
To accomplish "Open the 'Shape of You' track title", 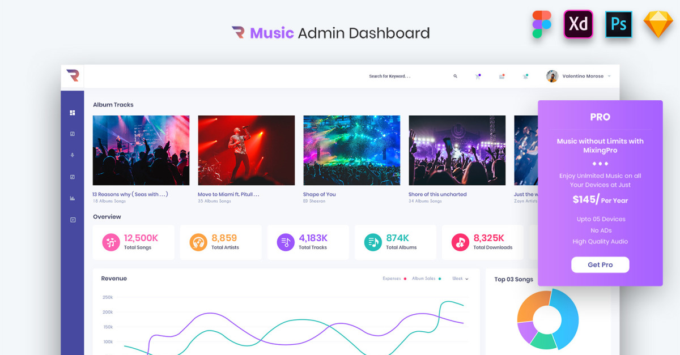I will (x=319, y=194).
